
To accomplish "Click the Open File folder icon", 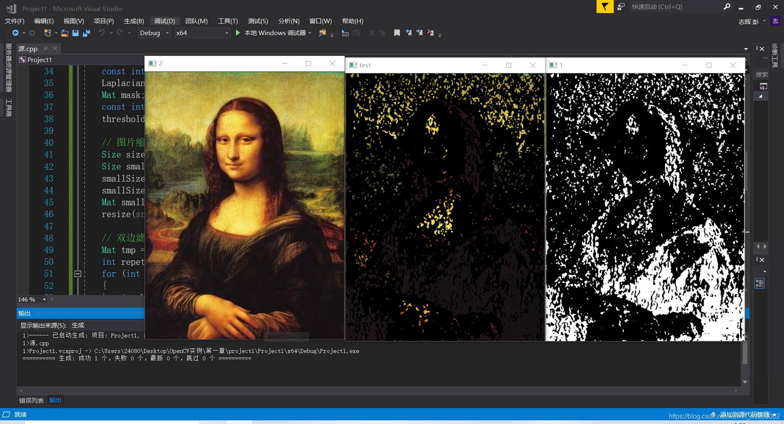I will pyautogui.click(x=65, y=33).
